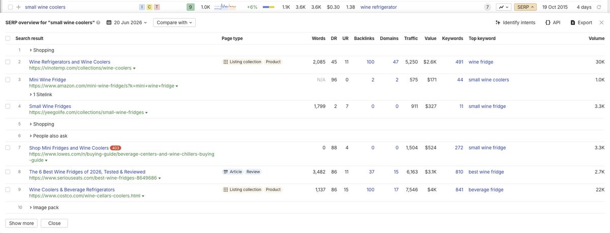Expand the People also ask row
This screenshot has width=610, height=233.
pos(48,136)
